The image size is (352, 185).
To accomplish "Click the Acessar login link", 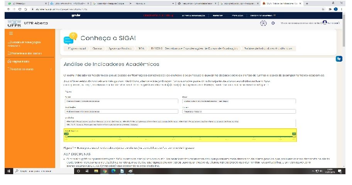I will [x=333, y=23].
